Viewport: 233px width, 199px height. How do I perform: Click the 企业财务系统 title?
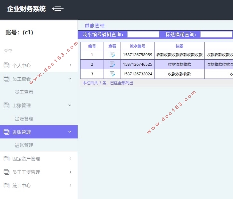pyautogui.click(x=26, y=9)
